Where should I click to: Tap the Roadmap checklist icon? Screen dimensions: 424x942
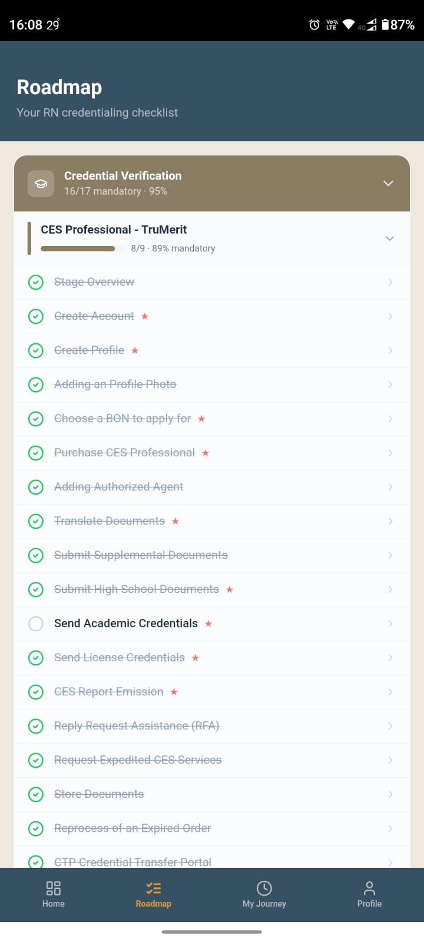[154, 888]
